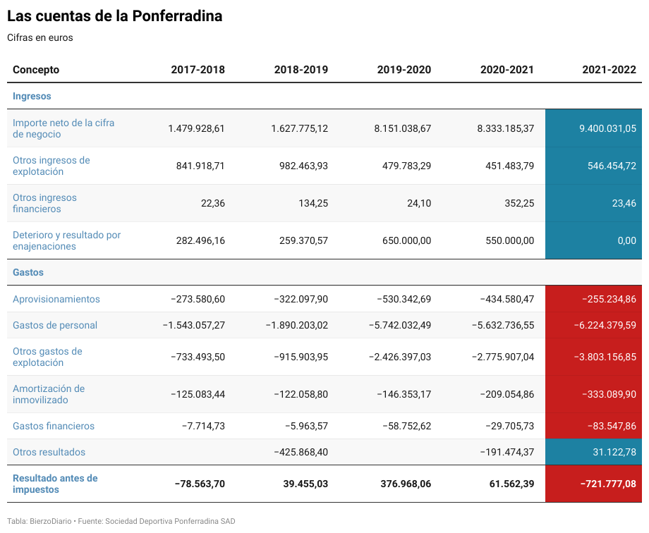Select the 'Gastos' section heading
The width and height of the screenshot is (649, 533).
pos(28,272)
